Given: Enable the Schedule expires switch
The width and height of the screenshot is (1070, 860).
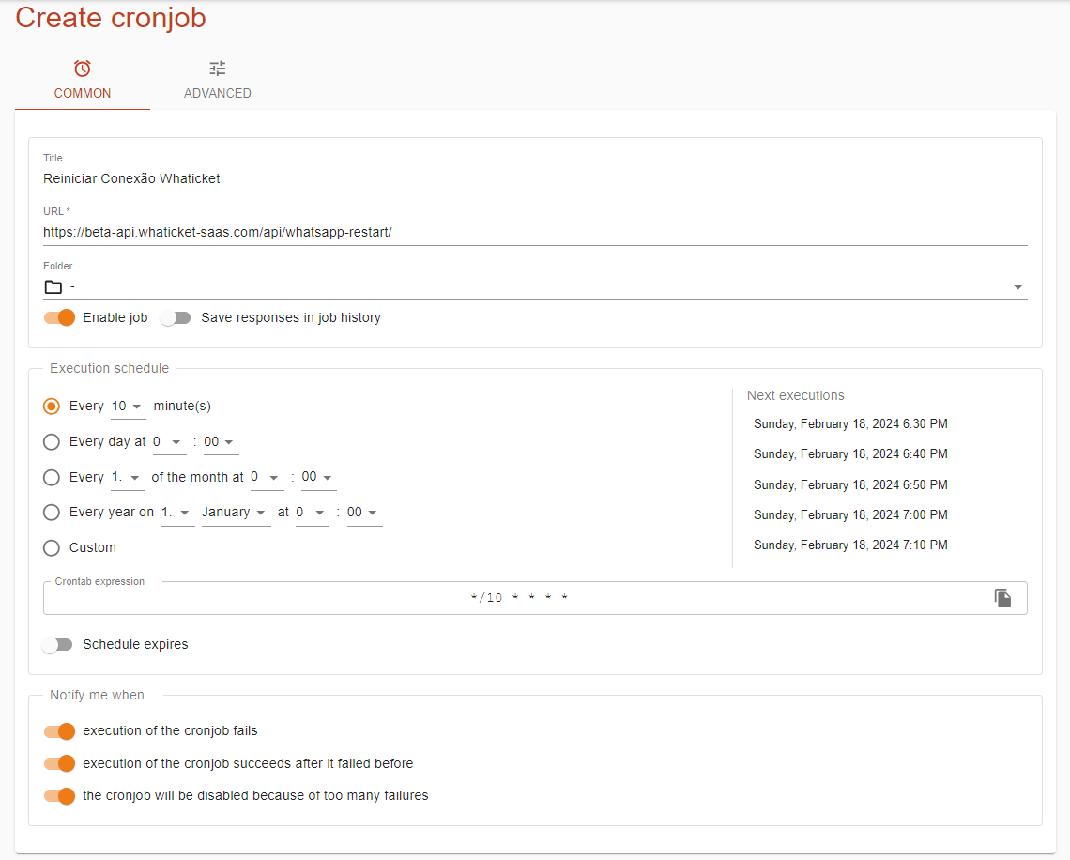Looking at the screenshot, I should [x=58, y=644].
